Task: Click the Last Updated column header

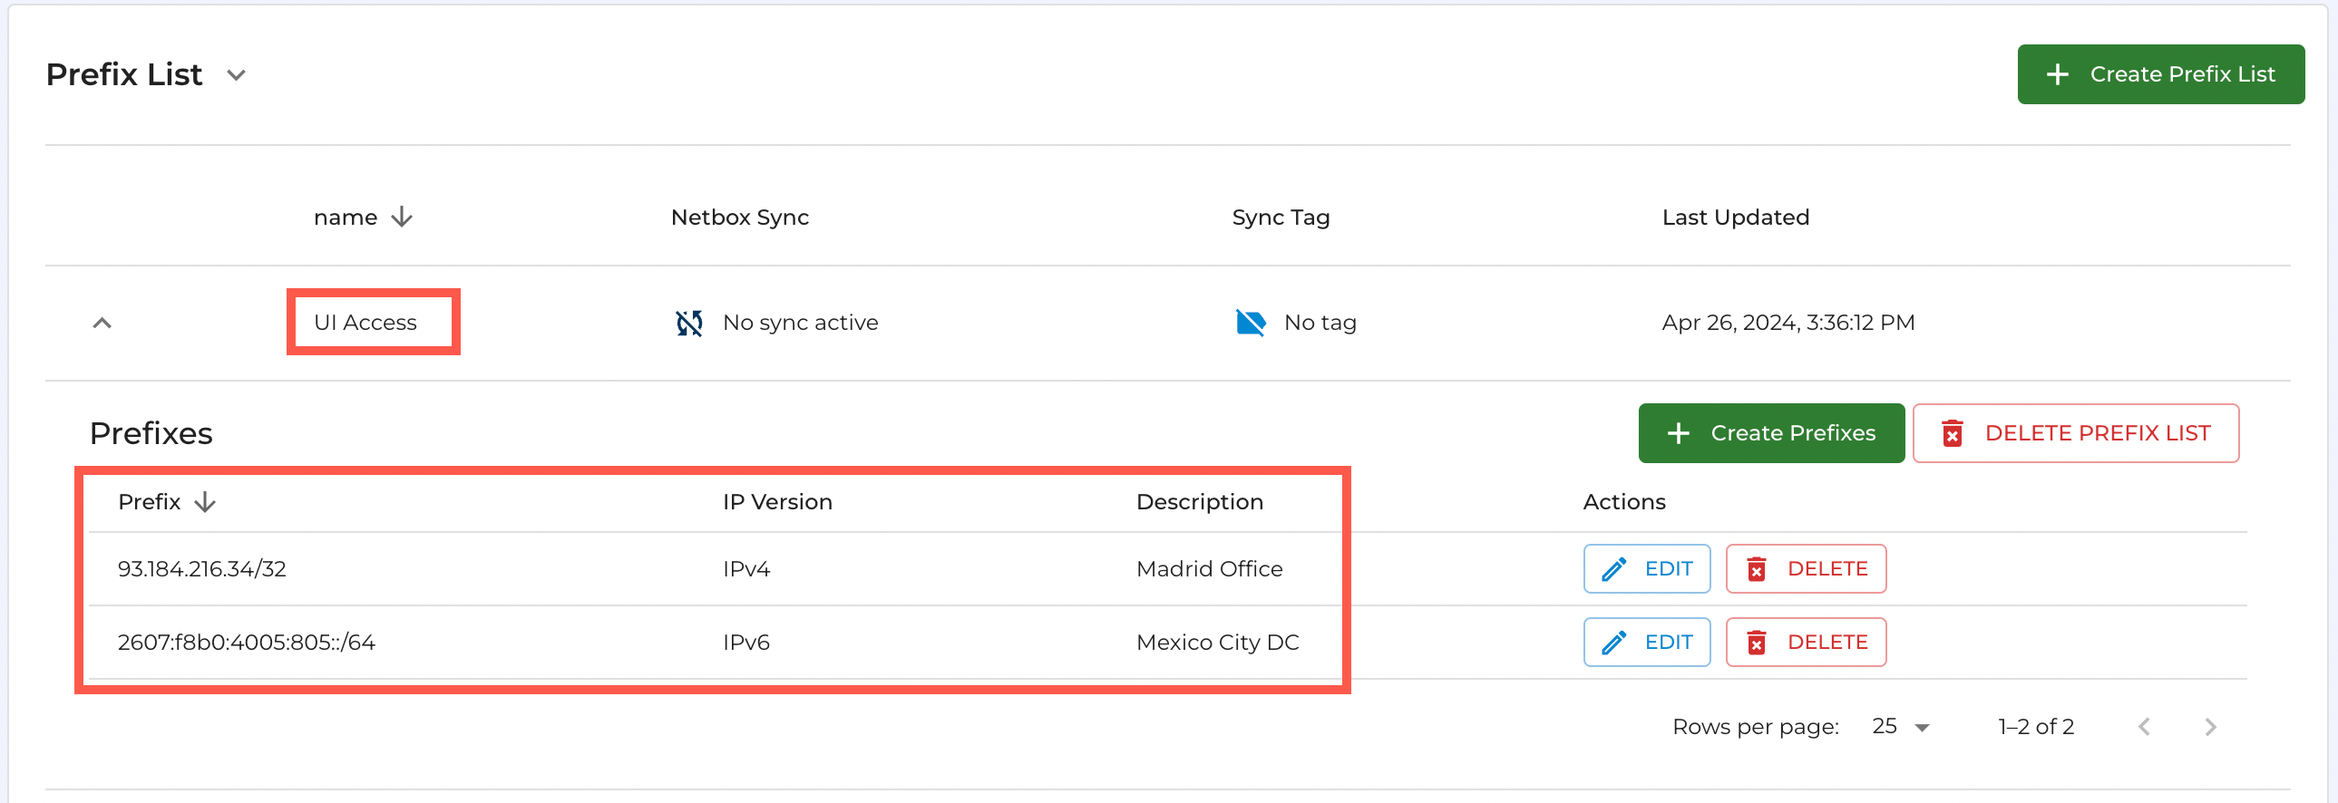Action: pyautogui.click(x=1735, y=218)
